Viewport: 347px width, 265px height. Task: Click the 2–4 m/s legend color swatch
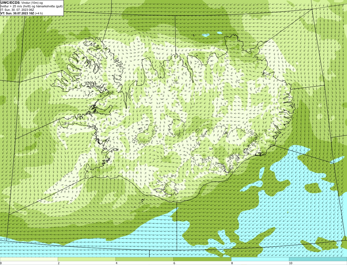click(87, 259)
